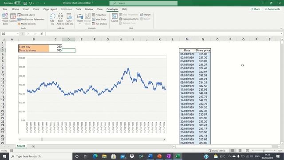This screenshot has width=284, height=160.
Task: Open the Name Box dropdown
Action: point(18,34)
